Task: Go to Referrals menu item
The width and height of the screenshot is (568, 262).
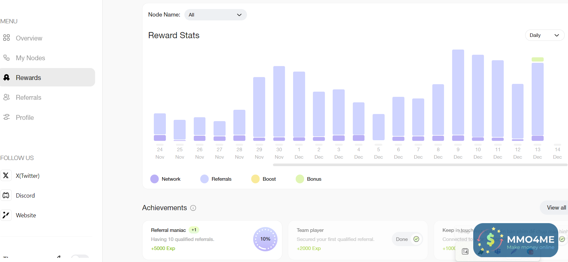Action: [29, 97]
